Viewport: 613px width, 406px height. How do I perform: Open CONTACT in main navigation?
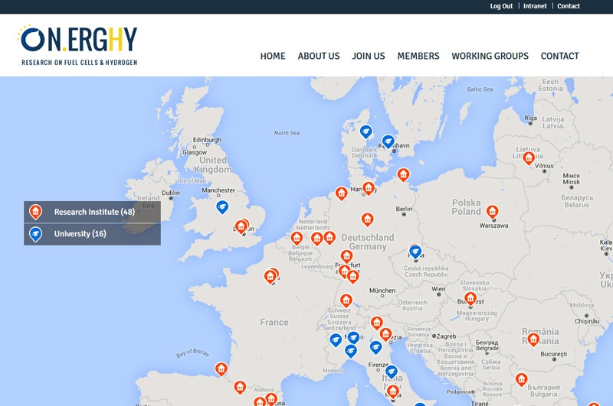559,56
